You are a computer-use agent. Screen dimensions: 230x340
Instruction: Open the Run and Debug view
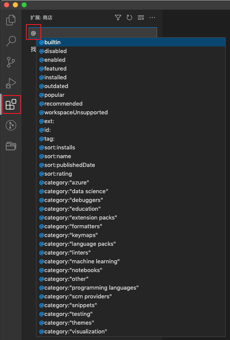point(11,83)
